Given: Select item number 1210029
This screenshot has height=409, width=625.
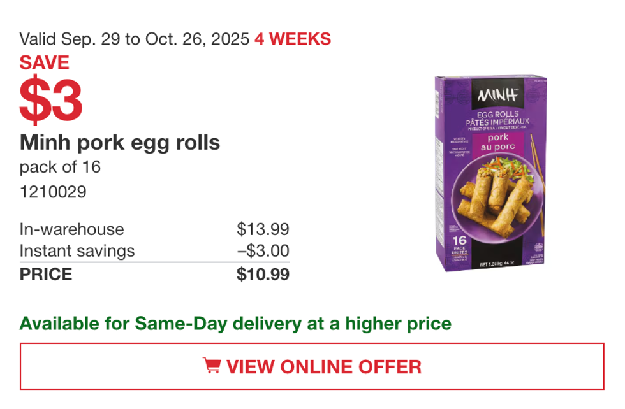Looking at the screenshot, I should pos(53,192).
